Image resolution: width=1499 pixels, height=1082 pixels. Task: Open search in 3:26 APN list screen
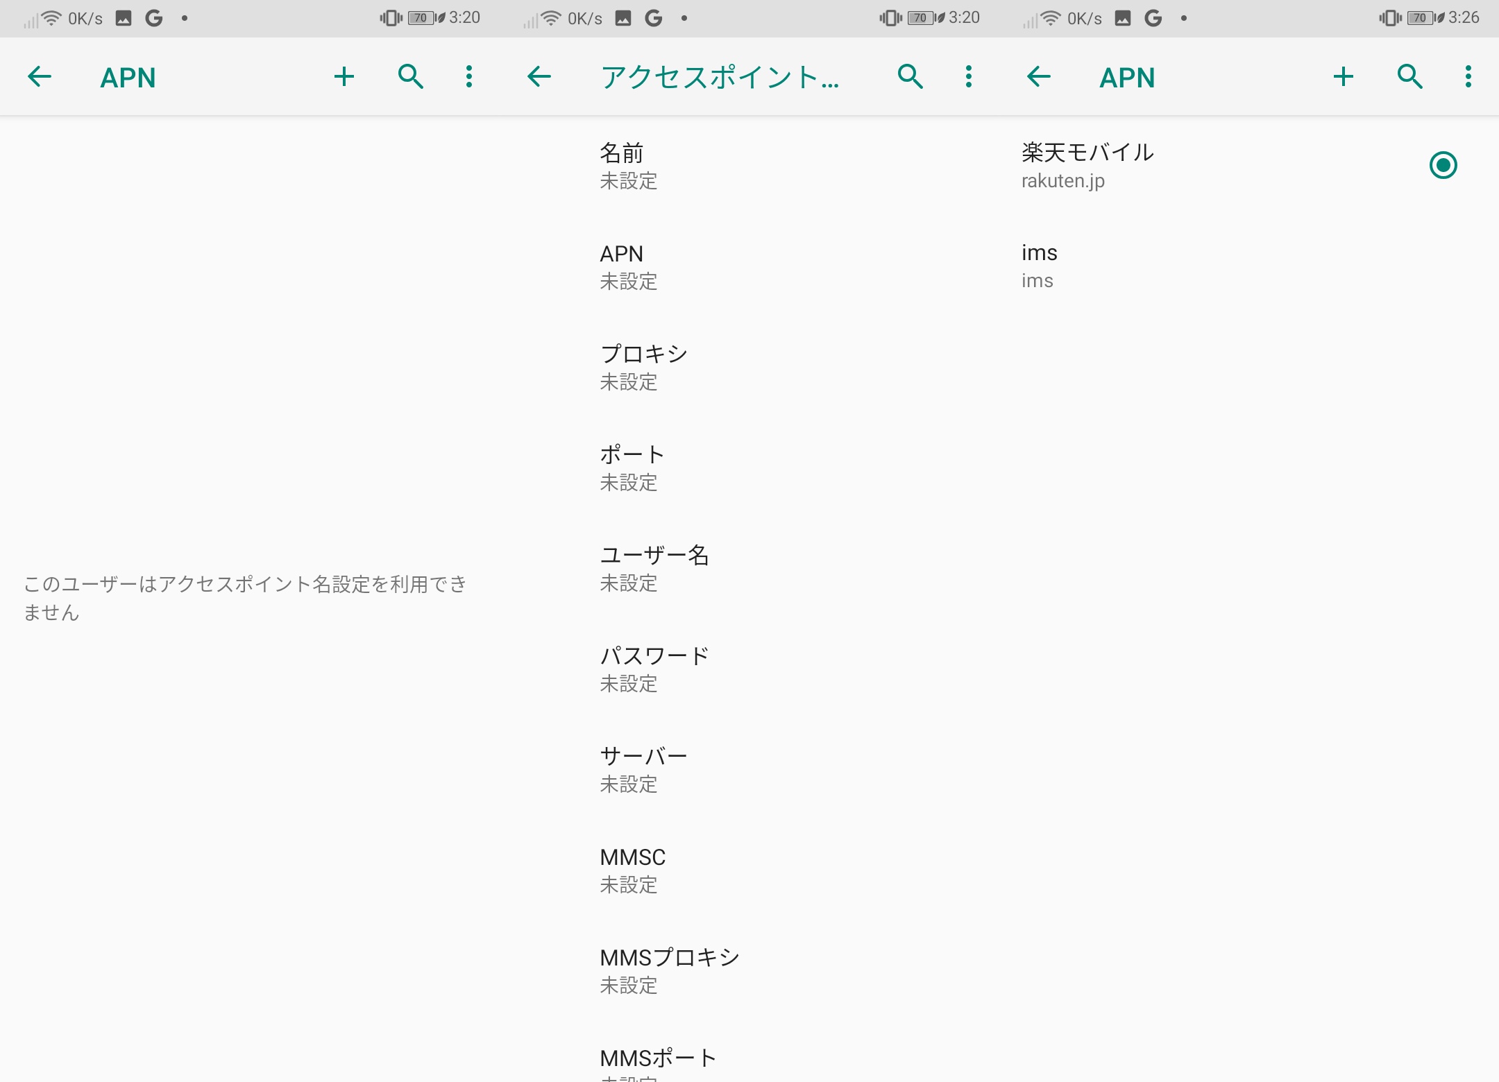[x=1409, y=76]
